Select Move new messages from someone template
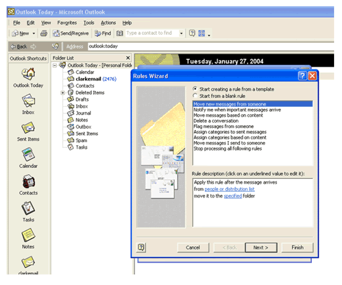Image resolution: width=342 pixels, height=285 pixels. (253, 104)
